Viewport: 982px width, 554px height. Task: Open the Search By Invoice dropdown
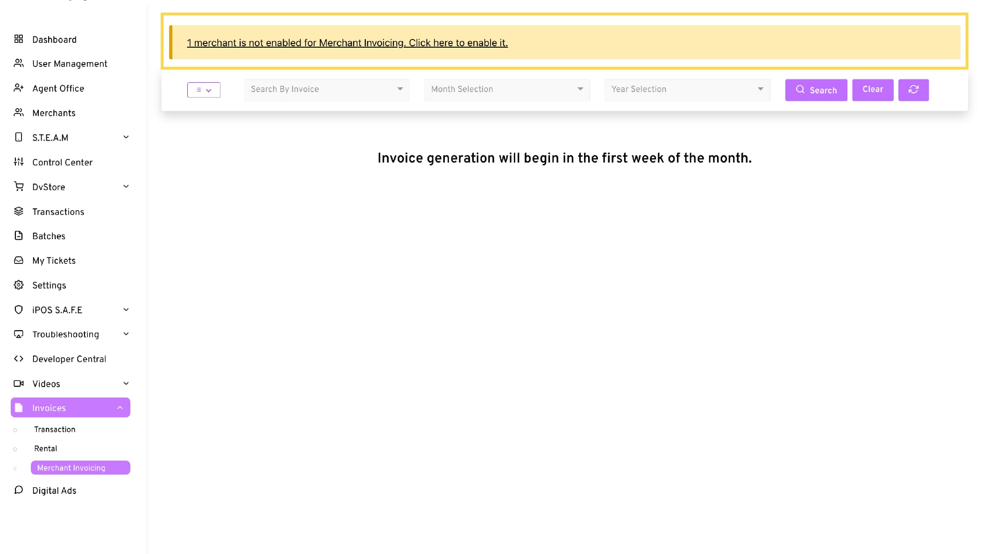327,90
